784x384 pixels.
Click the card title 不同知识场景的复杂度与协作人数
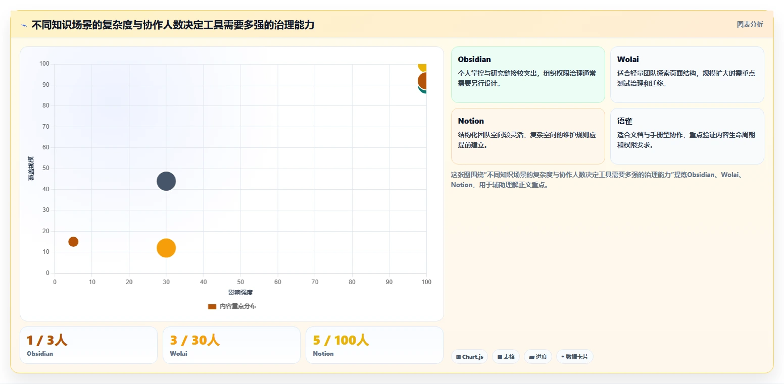click(173, 25)
